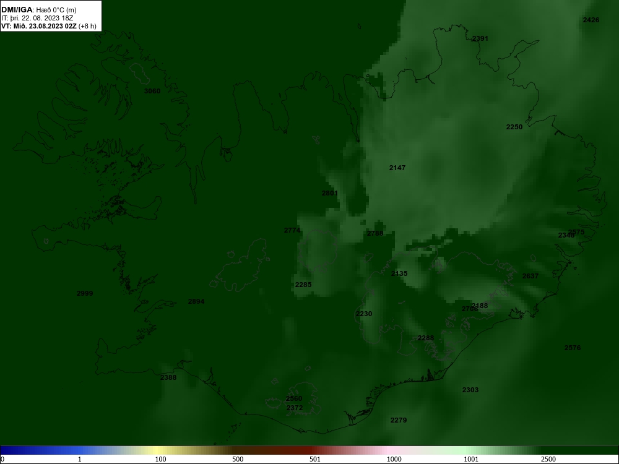Click the 2774 value on the map

292,230
